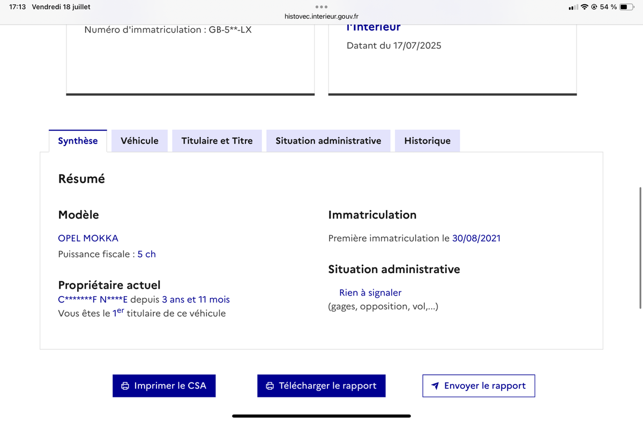643x422 pixels.
Task: Open the Véhicule tab
Action: 140,141
